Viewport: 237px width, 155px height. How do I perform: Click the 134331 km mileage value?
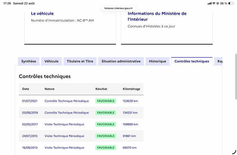coord(130,113)
